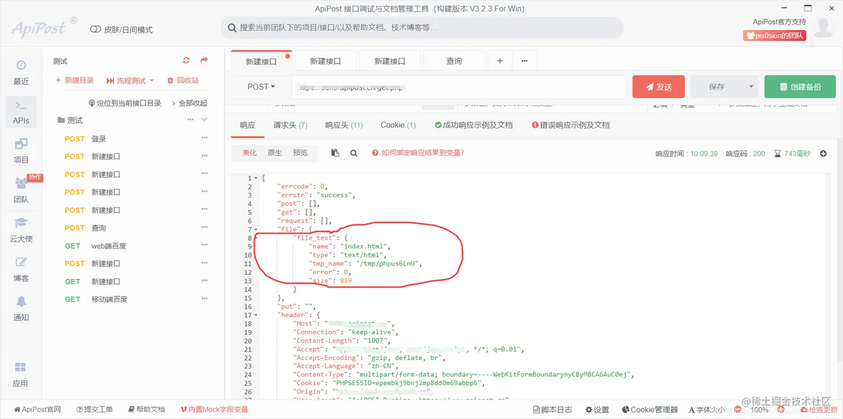Open the 云大使 sidebar section
This screenshot has width=843, height=419.
[x=21, y=230]
